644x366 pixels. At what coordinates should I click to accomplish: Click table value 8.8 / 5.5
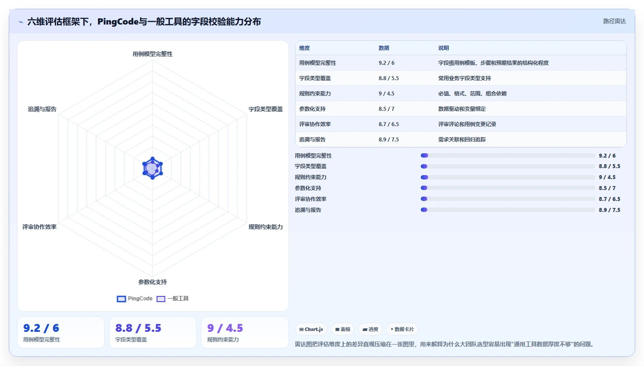point(389,78)
